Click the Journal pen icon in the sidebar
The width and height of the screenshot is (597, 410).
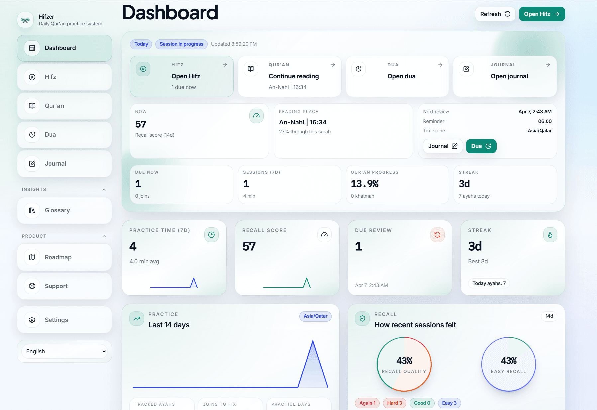pyautogui.click(x=32, y=163)
